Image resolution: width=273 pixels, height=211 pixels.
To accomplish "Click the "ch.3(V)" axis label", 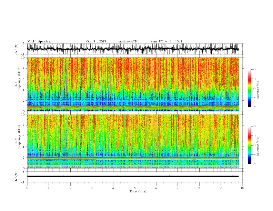I will click(17, 177).
